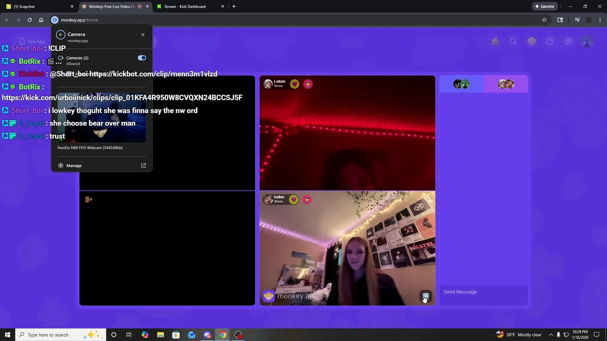
Task: Click the Short_boi username on the !CLIP message
Action: [27, 48]
